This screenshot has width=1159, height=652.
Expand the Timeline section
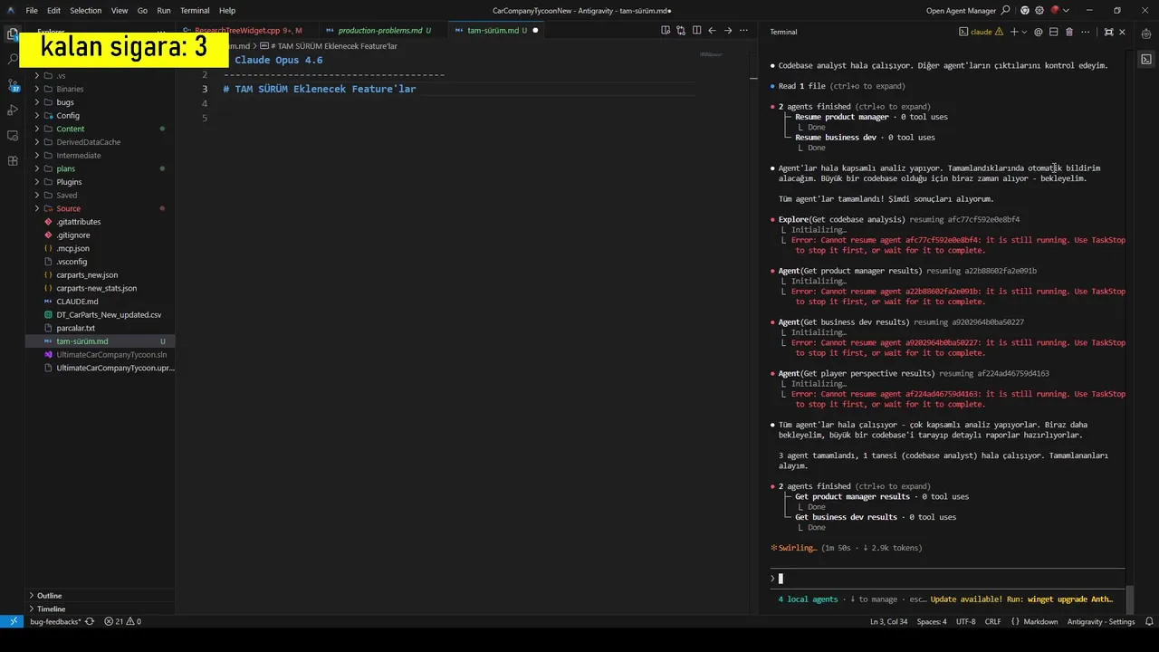pos(100,609)
